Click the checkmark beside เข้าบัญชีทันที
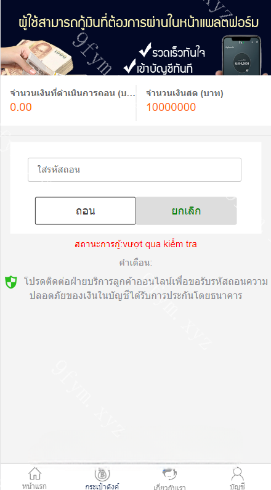The image size is (271, 490). (x=129, y=65)
